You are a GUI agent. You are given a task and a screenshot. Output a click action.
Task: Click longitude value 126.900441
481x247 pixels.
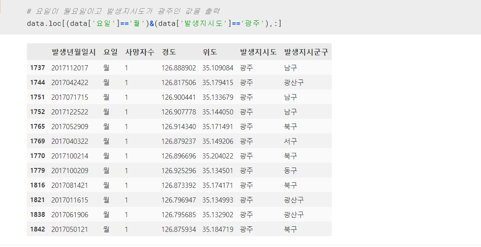tap(179, 97)
